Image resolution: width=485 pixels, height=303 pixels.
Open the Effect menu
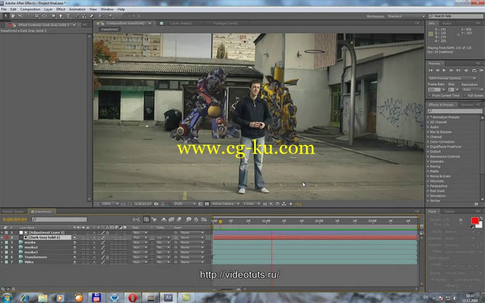[x=61, y=9]
